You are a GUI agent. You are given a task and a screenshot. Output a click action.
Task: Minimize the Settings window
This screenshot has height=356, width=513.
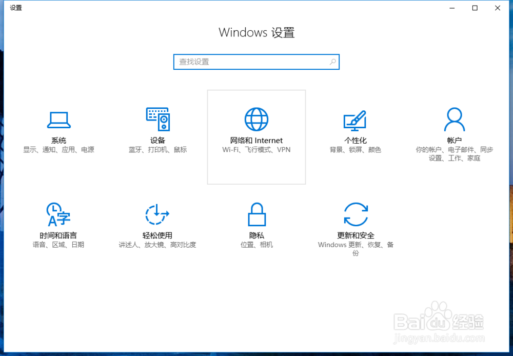pos(451,8)
